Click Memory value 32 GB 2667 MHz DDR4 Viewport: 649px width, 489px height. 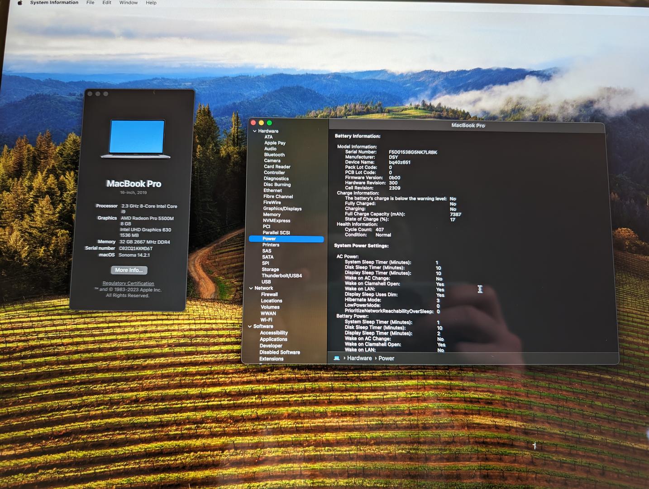[145, 242]
